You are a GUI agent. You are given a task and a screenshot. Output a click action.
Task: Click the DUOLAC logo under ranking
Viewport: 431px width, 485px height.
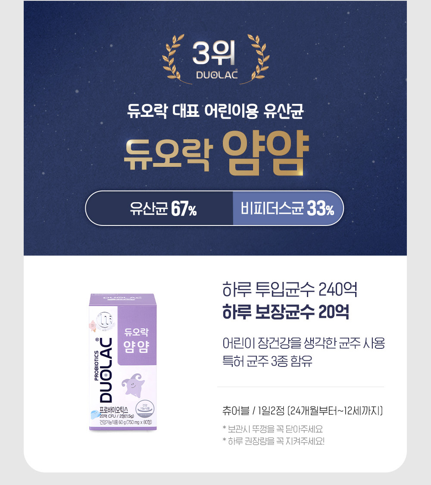tap(217, 75)
